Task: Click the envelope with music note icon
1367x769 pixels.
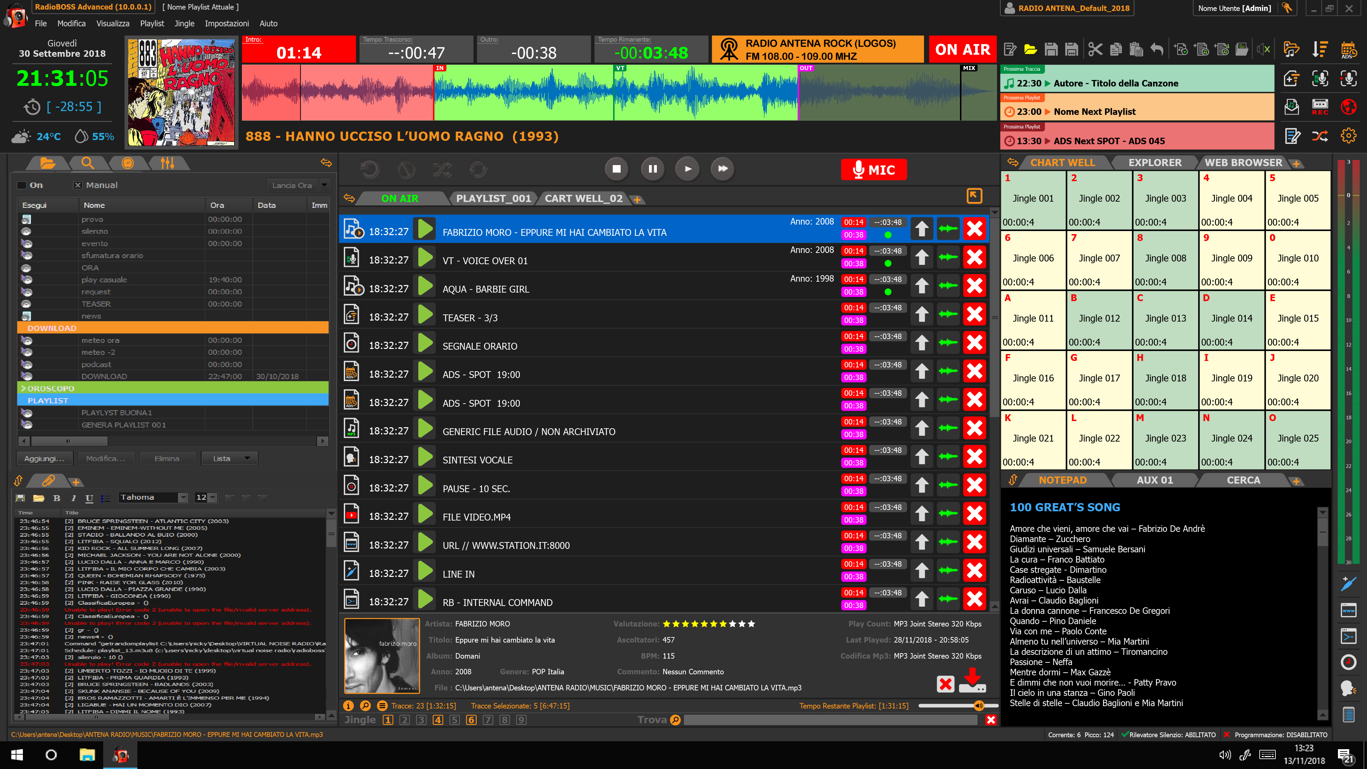Action: 1291,107
